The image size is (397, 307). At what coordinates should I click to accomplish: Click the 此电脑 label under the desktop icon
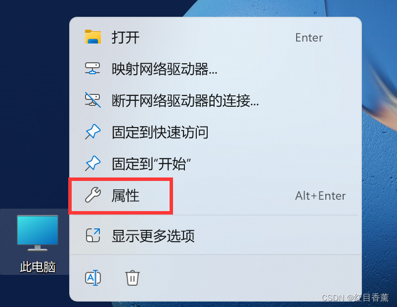[38, 267]
